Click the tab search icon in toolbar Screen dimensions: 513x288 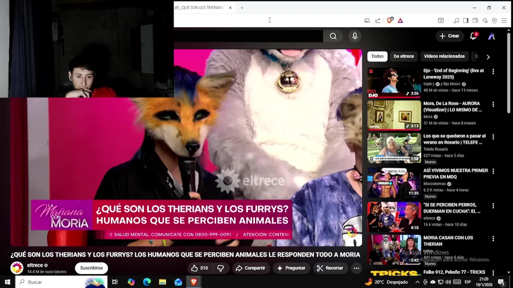[x=441, y=20]
